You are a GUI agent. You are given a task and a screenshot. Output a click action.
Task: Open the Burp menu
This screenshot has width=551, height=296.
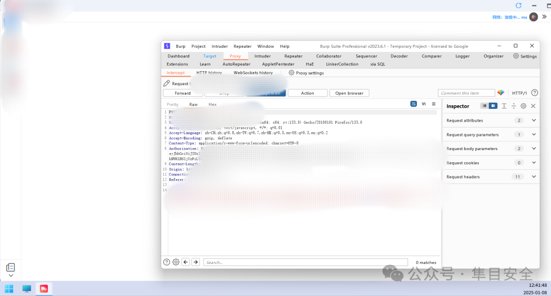point(181,46)
